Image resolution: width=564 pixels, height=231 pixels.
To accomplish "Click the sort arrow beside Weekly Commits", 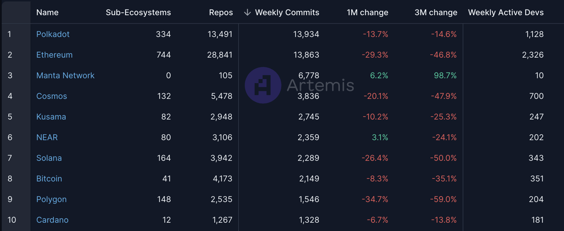I will (x=247, y=12).
